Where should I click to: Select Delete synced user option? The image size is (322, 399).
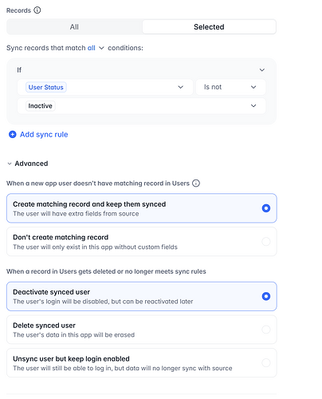click(x=142, y=330)
